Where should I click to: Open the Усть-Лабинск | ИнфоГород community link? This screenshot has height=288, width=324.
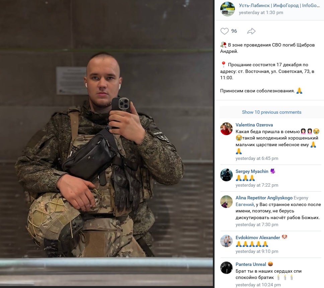pos(279,6)
